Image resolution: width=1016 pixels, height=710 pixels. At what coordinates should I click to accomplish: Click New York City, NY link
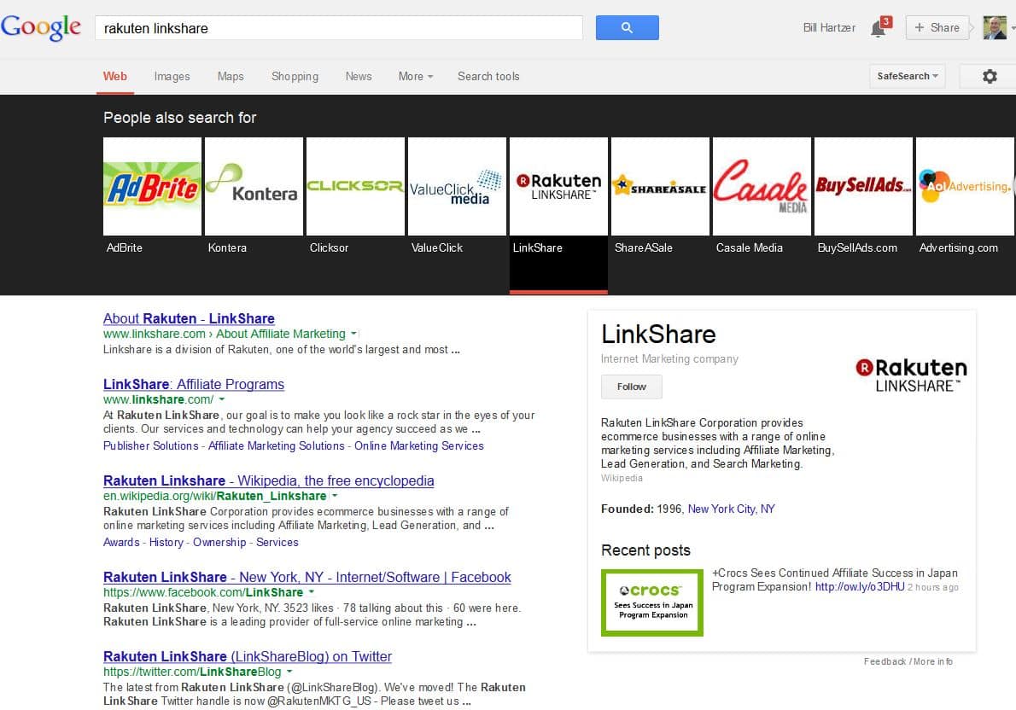(x=731, y=509)
